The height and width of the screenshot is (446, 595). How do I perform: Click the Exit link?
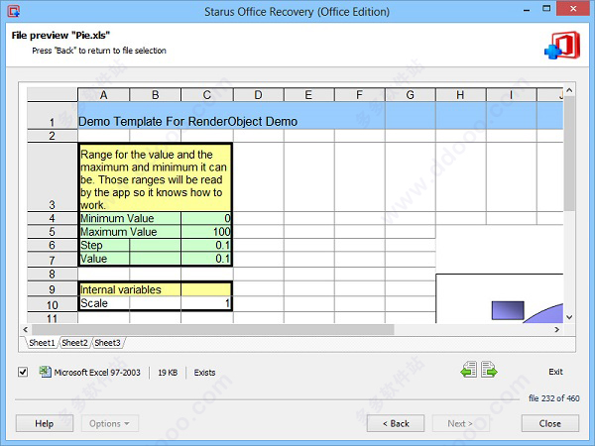pyautogui.click(x=555, y=372)
